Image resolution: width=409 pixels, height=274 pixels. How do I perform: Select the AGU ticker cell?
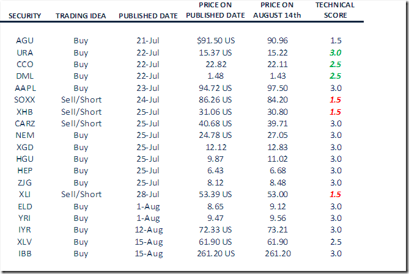click(x=25, y=41)
